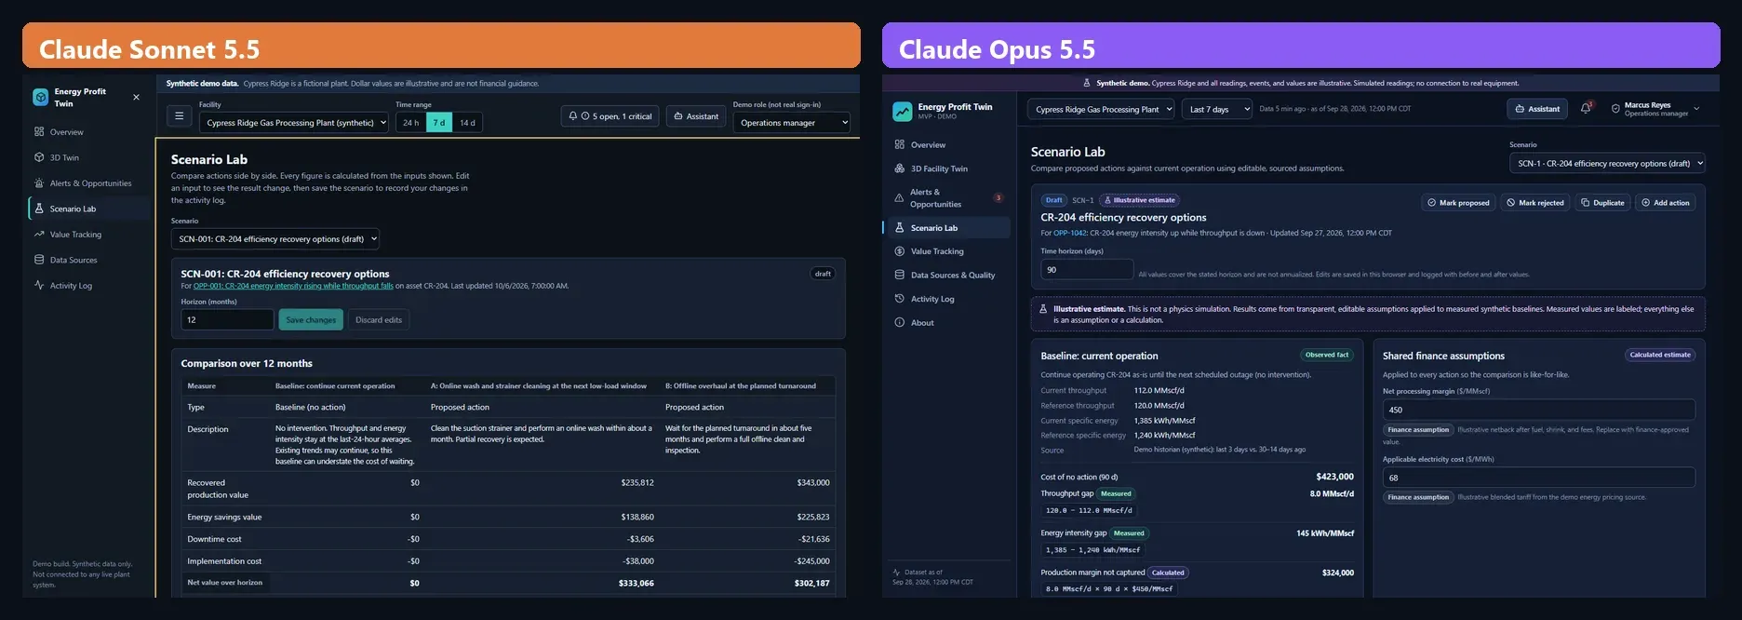This screenshot has width=1742, height=620.
Task: Click Illustrative estimate badge beside SCN-1
Action: pos(1140,200)
